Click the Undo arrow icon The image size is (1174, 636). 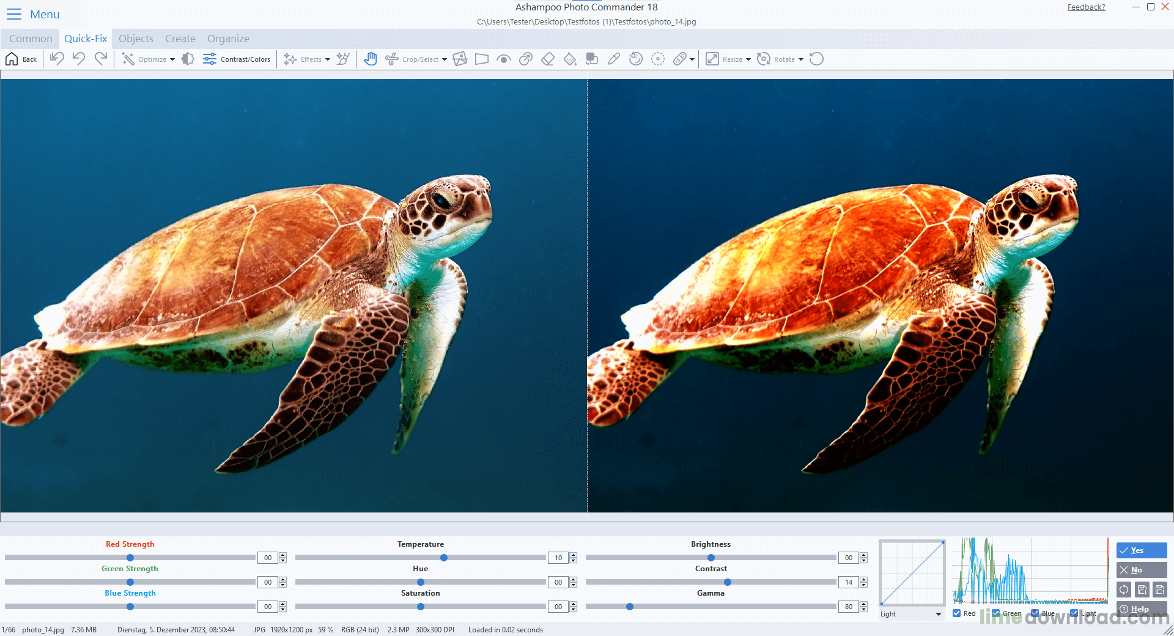click(x=78, y=58)
